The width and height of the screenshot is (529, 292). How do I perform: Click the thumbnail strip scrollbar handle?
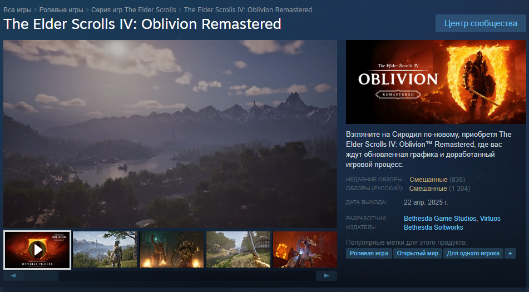[x=42, y=276]
